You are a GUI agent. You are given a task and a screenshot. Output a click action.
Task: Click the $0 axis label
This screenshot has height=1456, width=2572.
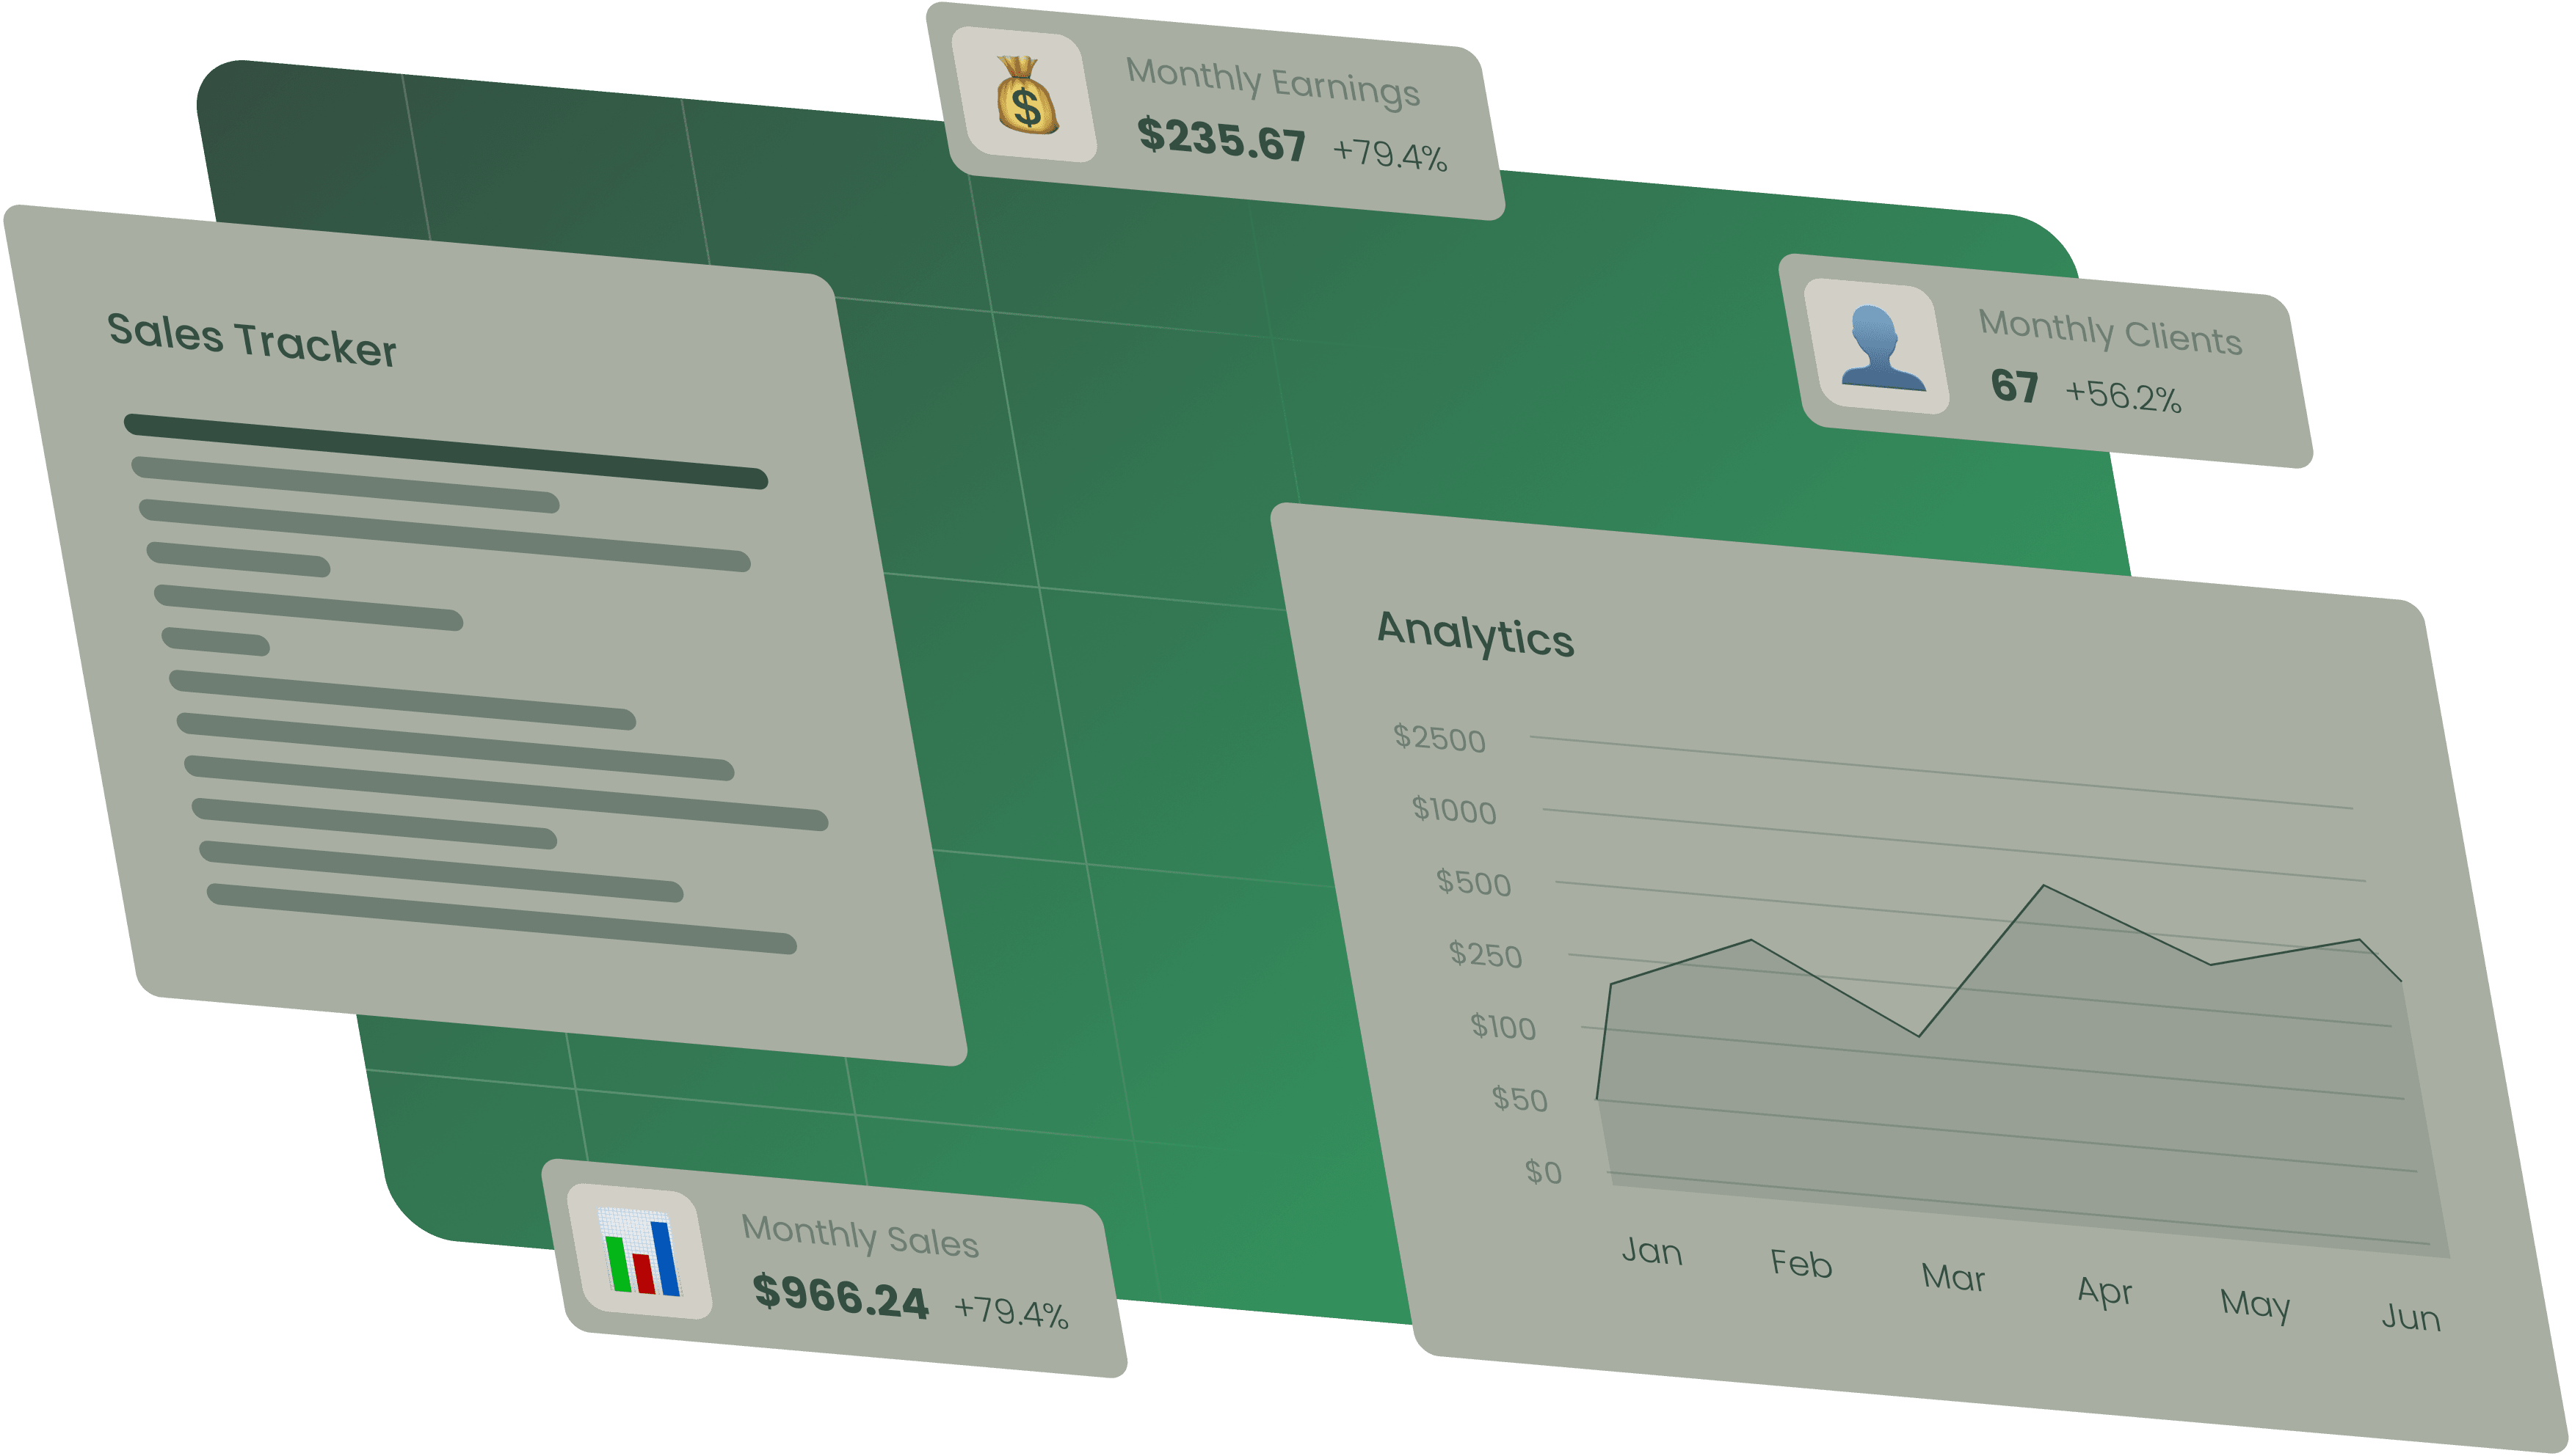1543,1171
